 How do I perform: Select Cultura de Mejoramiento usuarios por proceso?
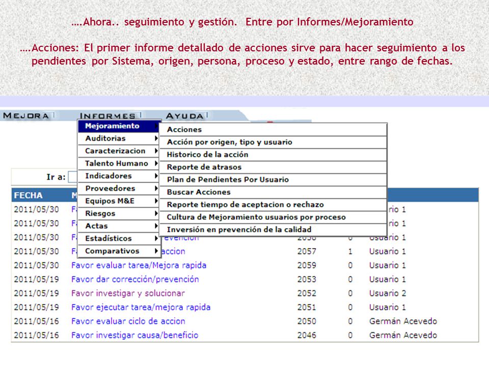pyautogui.click(x=273, y=217)
